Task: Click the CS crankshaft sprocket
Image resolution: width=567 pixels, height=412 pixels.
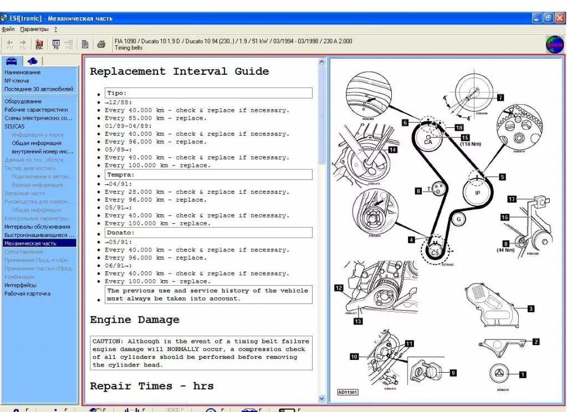Action: (435, 252)
